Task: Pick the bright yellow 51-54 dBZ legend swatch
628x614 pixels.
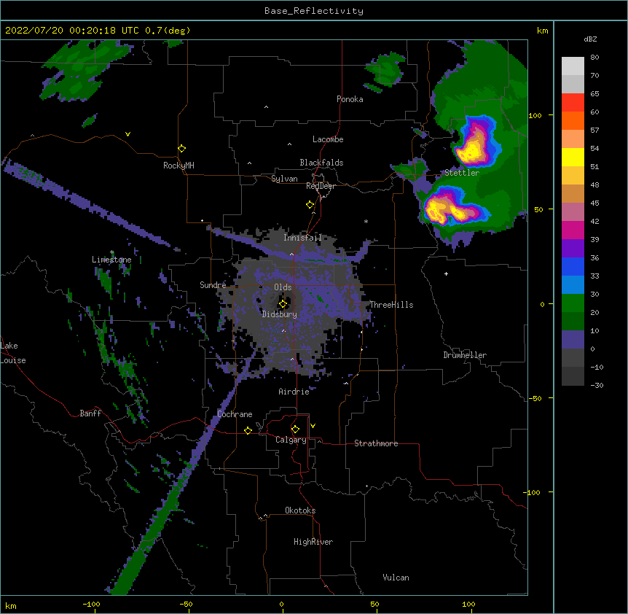Action: [573, 157]
